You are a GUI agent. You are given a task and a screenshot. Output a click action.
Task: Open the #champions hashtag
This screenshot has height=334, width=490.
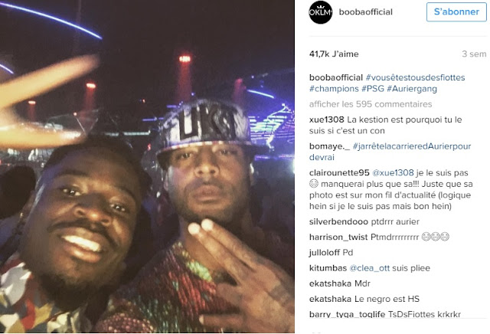tap(334, 89)
